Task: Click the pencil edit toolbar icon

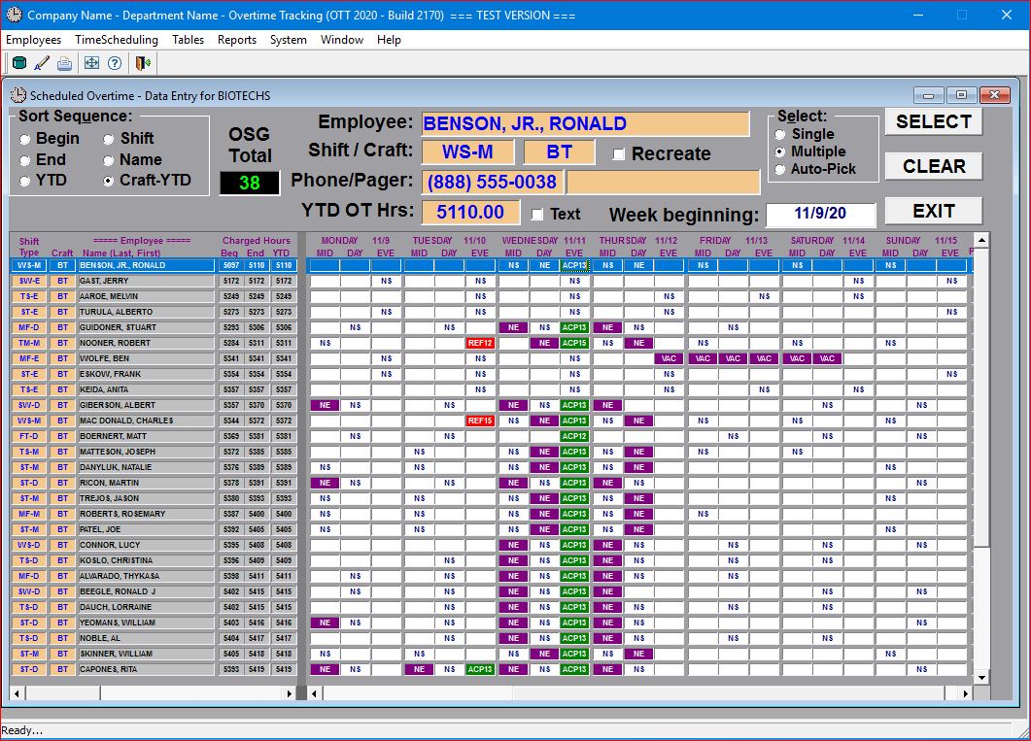Action: pyautogui.click(x=42, y=64)
